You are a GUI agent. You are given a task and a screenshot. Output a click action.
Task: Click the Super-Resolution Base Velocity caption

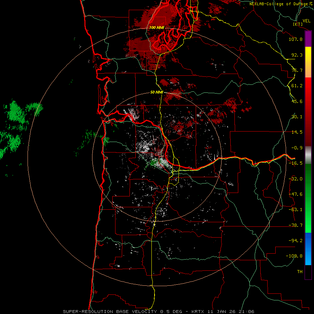(x=159, y=312)
